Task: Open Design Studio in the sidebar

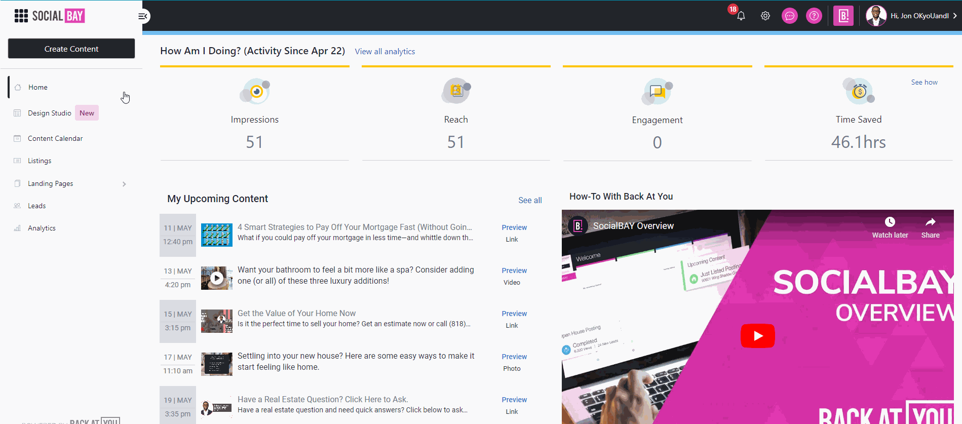Action: click(50, 113)
